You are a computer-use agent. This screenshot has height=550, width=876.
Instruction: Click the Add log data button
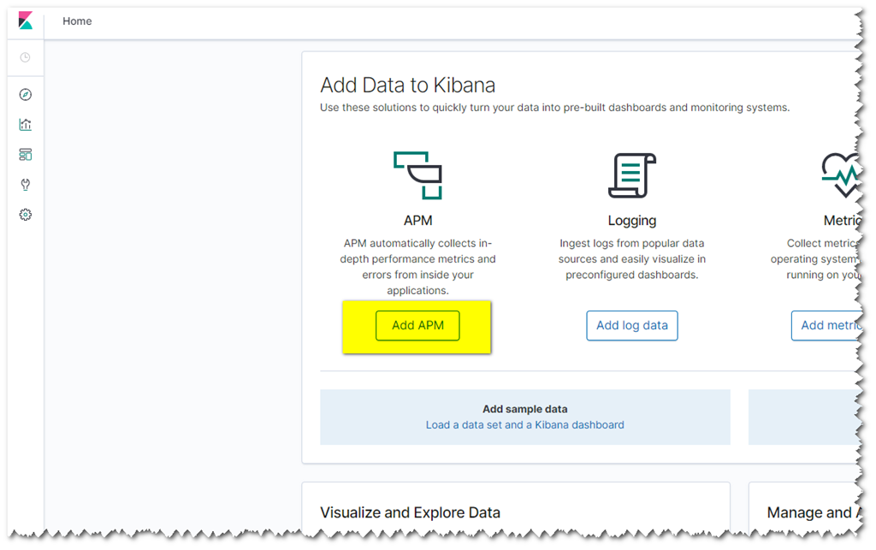click(x=632, y=326)
